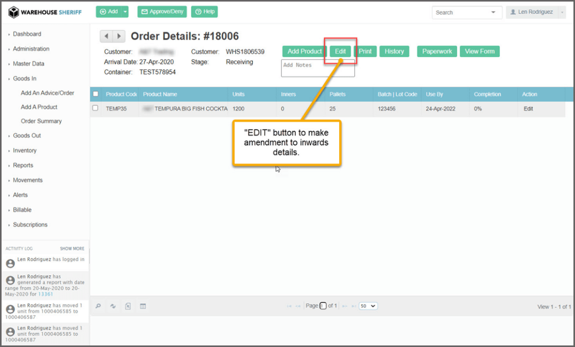575x347 pixels.
Task: Select Add An Advice/Order in sidebar
Action: [x=47, y=93]
